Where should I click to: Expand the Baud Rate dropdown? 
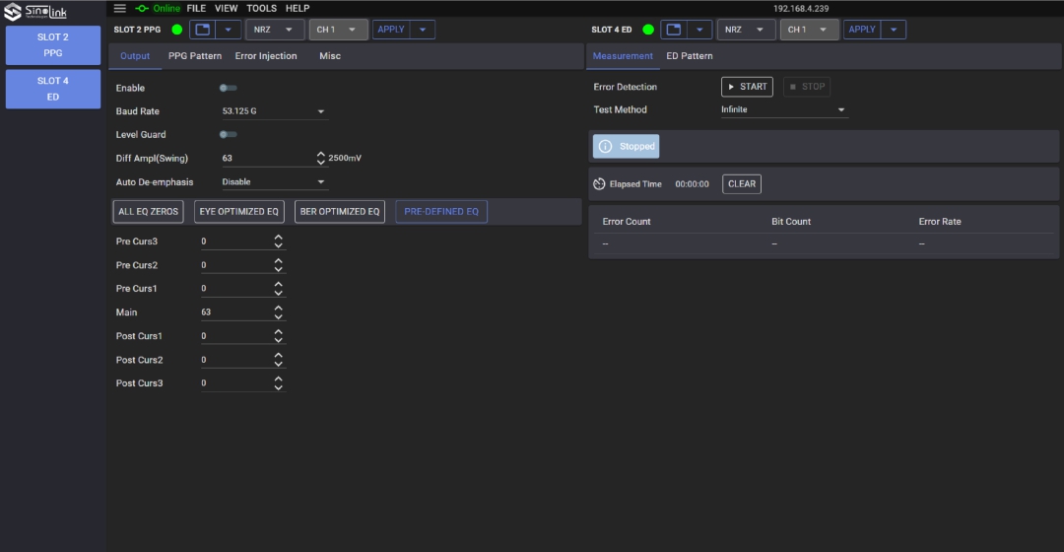[274, 111]
